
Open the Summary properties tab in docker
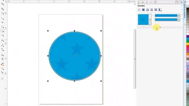[x=155, y=2]
